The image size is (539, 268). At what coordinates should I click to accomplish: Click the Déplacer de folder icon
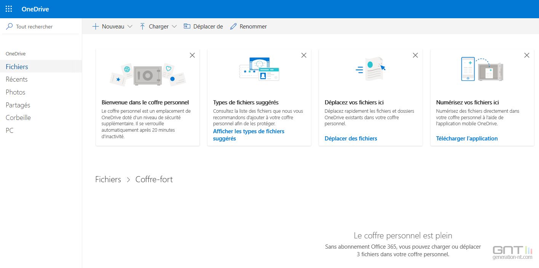pyautogui.click(x=187, y=27)
